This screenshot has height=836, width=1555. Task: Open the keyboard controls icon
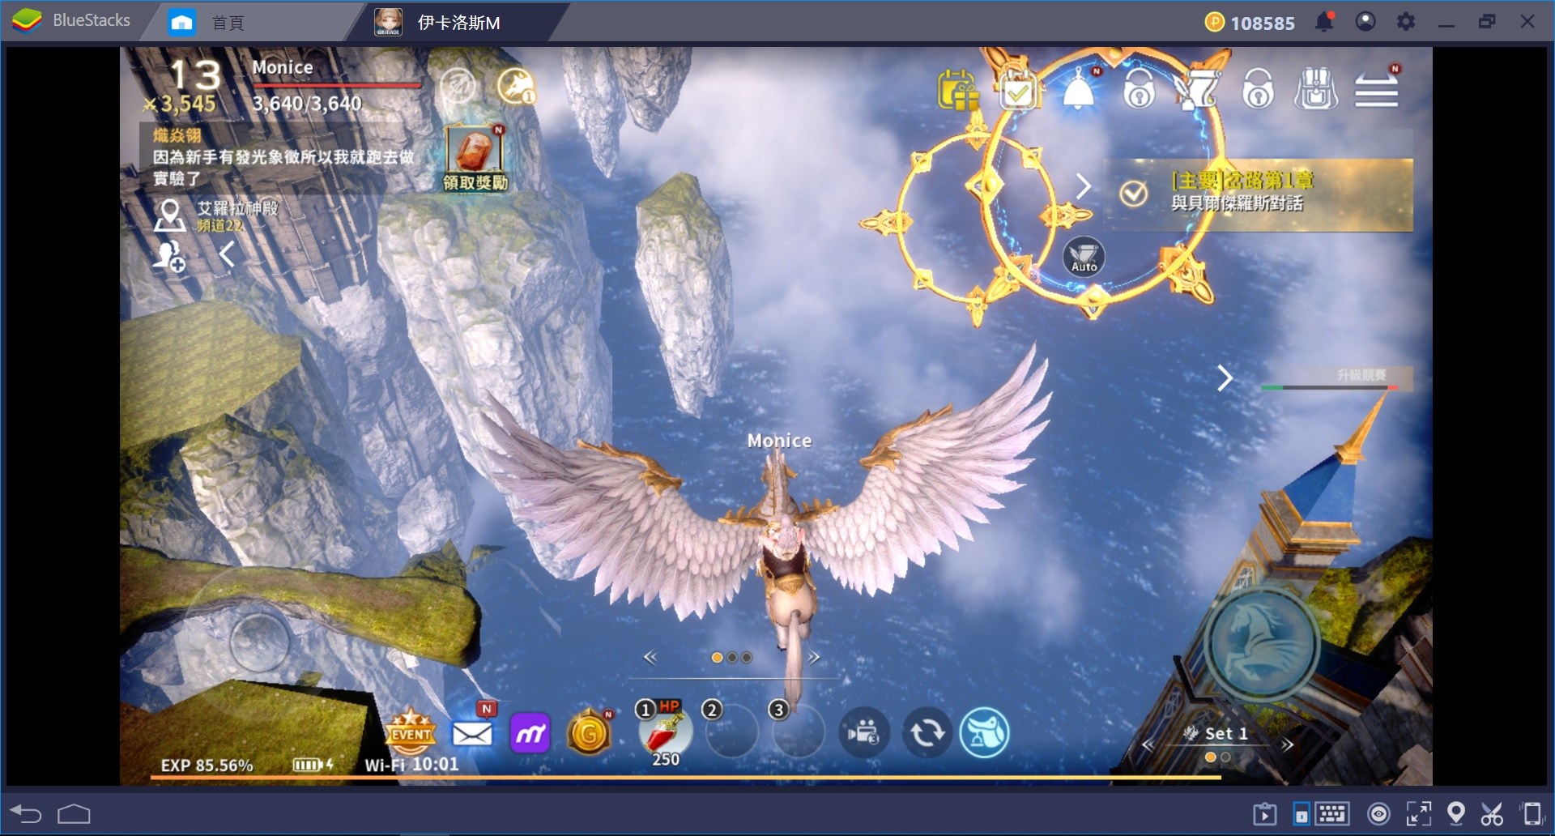tap(1332, 813)
